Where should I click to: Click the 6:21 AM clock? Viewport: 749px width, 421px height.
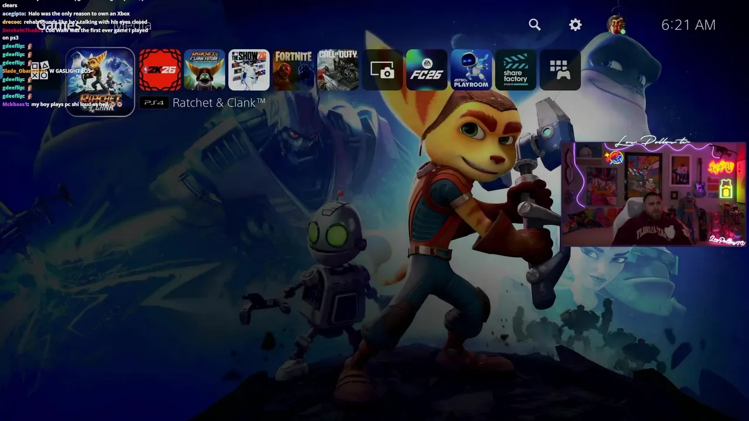[x=688, y=25]
